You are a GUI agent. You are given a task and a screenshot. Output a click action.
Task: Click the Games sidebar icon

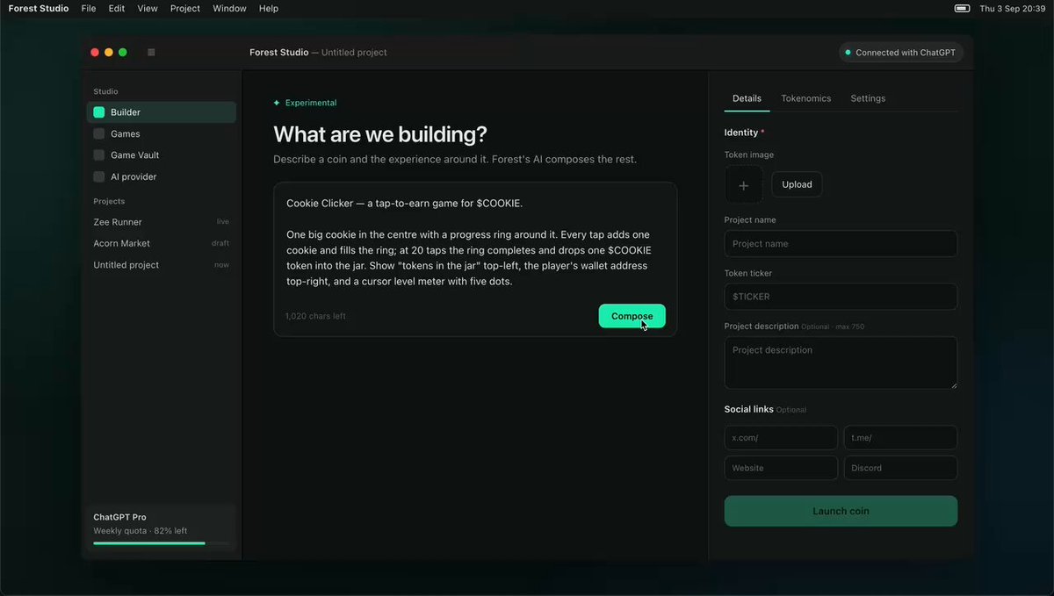click(99, 133)
